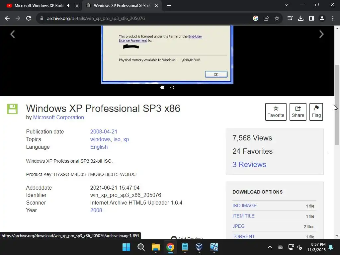Screen dimensions: 340x255
Task: Jump to the 3 Reviews link
Action: coord(249,164)
